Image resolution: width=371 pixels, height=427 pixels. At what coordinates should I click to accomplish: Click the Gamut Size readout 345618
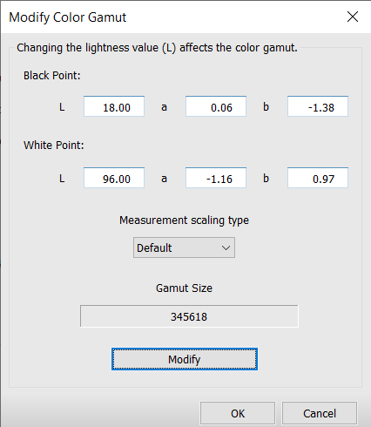click(189, 316)
